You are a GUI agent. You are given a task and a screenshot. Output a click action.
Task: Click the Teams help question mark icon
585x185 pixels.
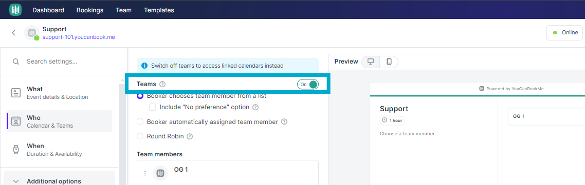[162, 85]
